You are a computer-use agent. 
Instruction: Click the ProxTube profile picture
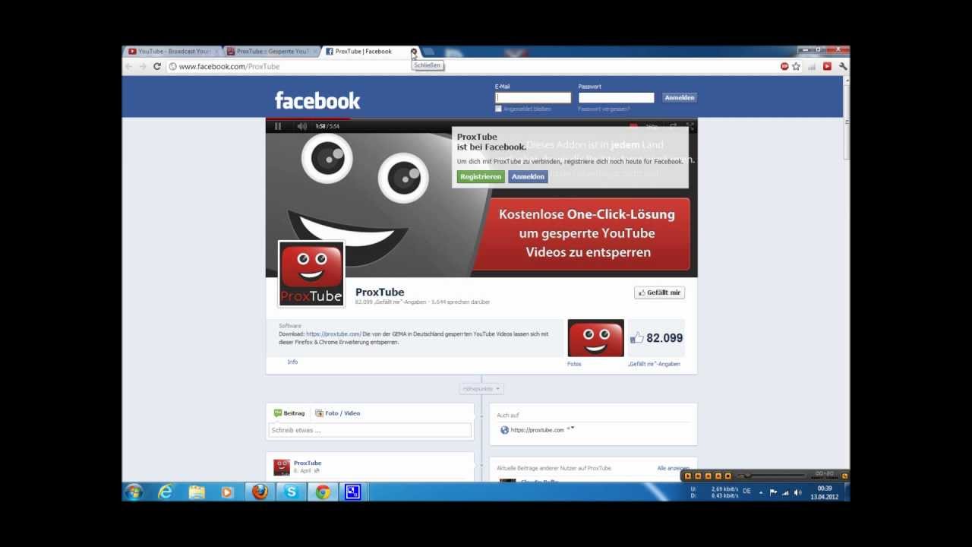coord(311,274)
